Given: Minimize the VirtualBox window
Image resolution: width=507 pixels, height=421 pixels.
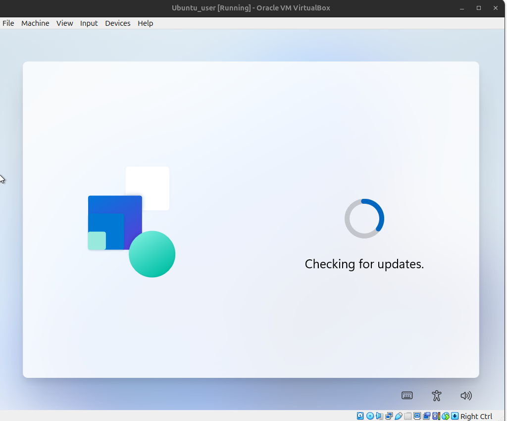Looking at the screenshot, I should coord(462,8).
